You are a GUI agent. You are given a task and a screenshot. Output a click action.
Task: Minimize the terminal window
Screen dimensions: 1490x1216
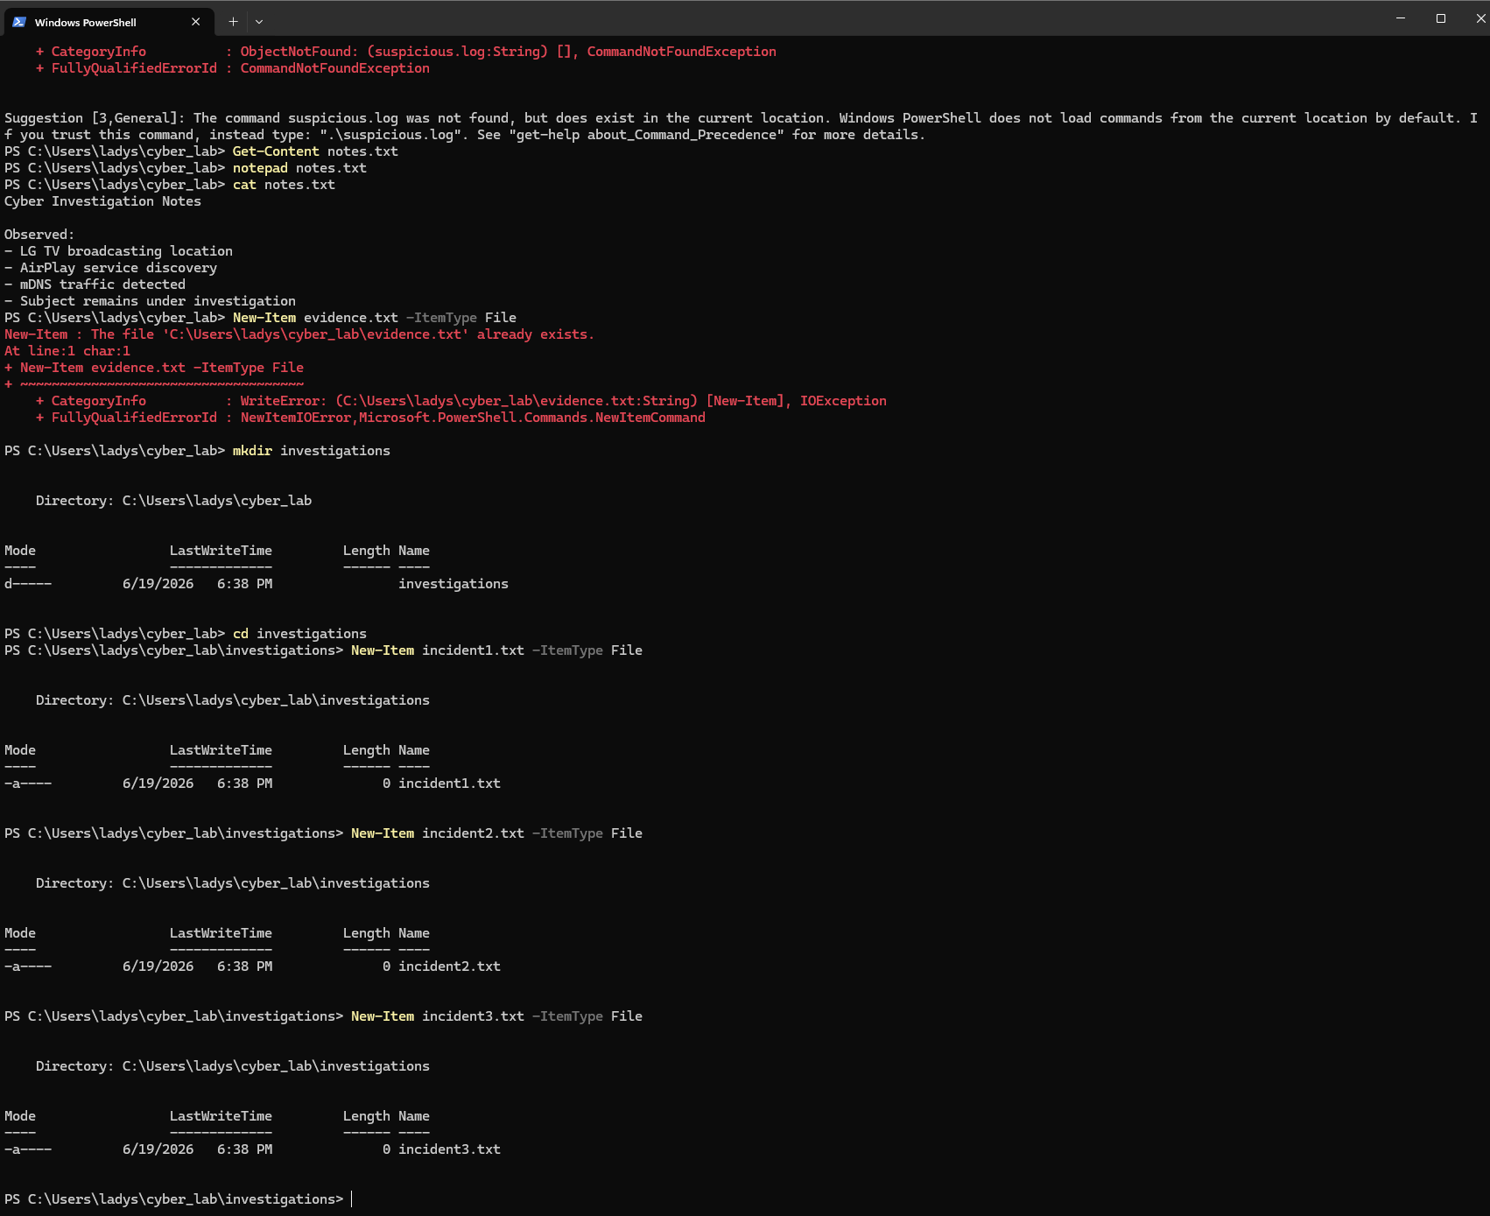tap(1401, 18)
